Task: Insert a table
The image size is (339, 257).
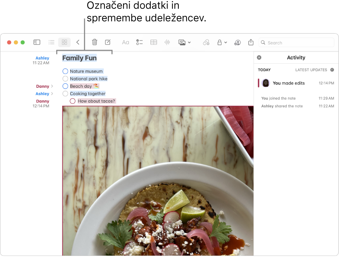Action: (x=154, y=42)
